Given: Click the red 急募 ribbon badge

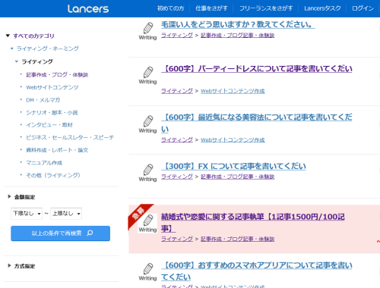Looking at the screenshot, I should 138,214.
